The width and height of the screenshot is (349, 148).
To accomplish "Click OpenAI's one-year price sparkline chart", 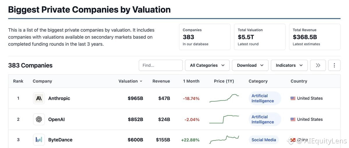I will pyautogui.click(x=224, y=119).
